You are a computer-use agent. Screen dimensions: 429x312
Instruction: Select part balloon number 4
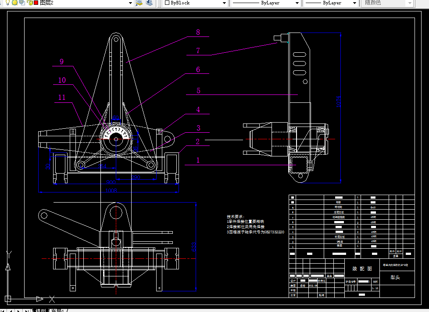198,110
